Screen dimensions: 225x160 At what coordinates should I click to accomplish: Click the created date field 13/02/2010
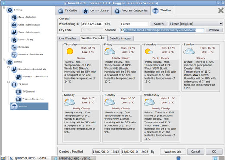click(x=106, y=152)
